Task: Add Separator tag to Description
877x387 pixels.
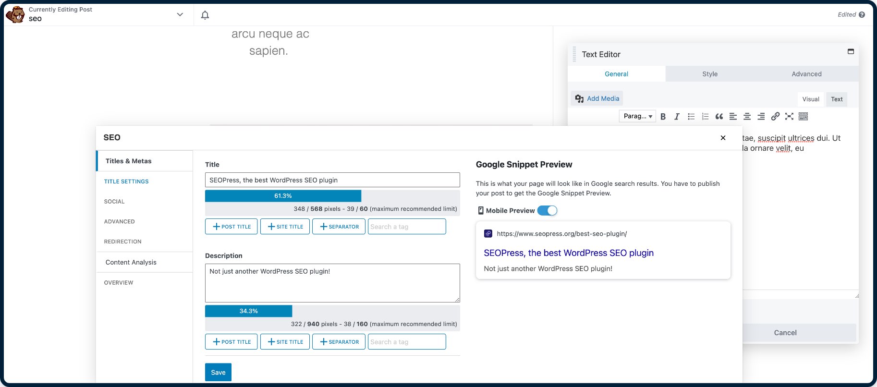Action: 339,342
